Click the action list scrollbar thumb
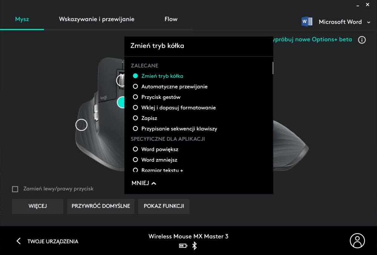Viewport: 377px width, 255px height. tap(273, 68)
